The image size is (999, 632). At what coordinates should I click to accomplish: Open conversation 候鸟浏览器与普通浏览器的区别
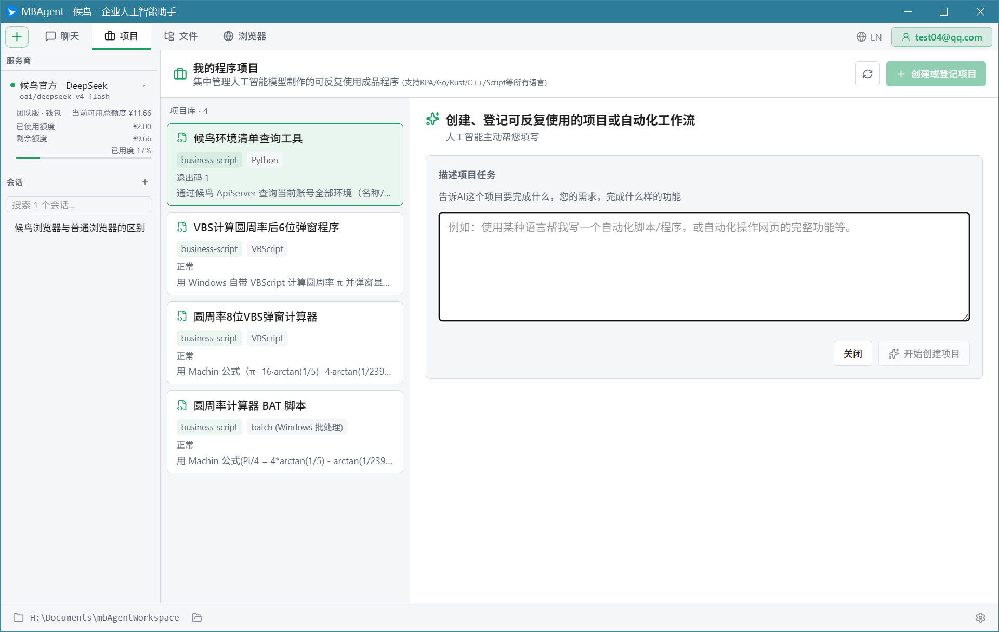coord(80,228)
